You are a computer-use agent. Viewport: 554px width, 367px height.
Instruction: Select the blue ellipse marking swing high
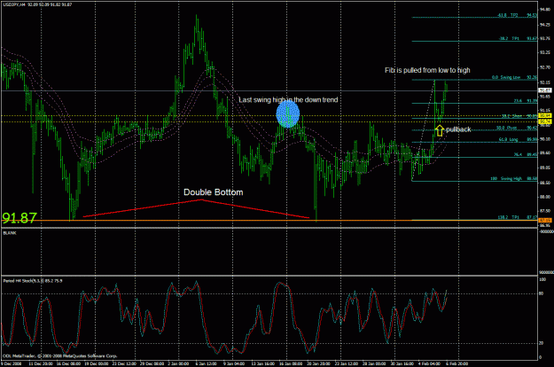click(x=288, y=114)
